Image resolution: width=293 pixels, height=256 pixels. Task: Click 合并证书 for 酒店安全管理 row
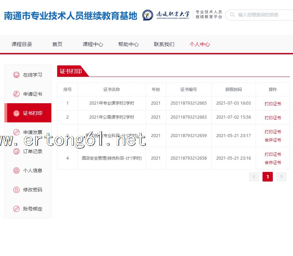[x=272, y=163]
